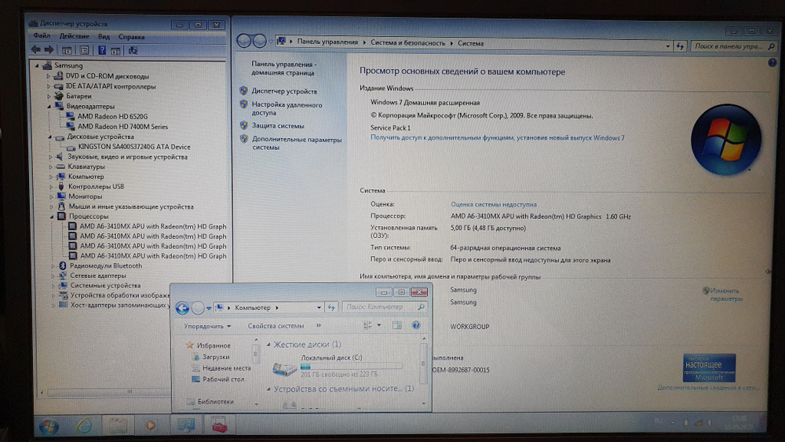This screenshot has width=785, height=442.
Task: Expand Сетевые адаптеры node
Action: [x=53, y=276]
